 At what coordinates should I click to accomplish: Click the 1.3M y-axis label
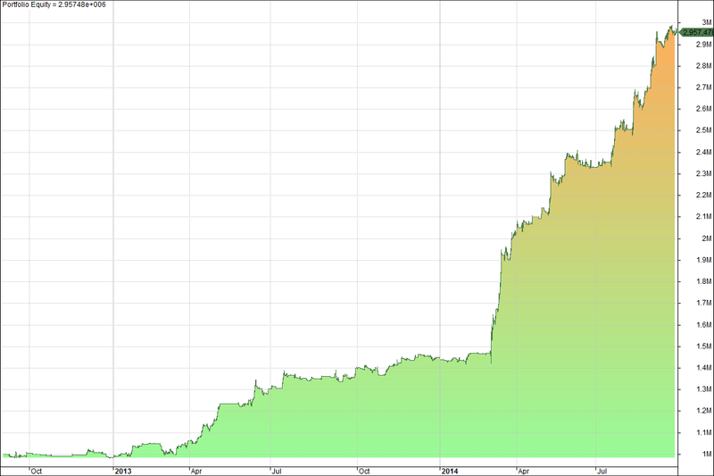[704, 389]
